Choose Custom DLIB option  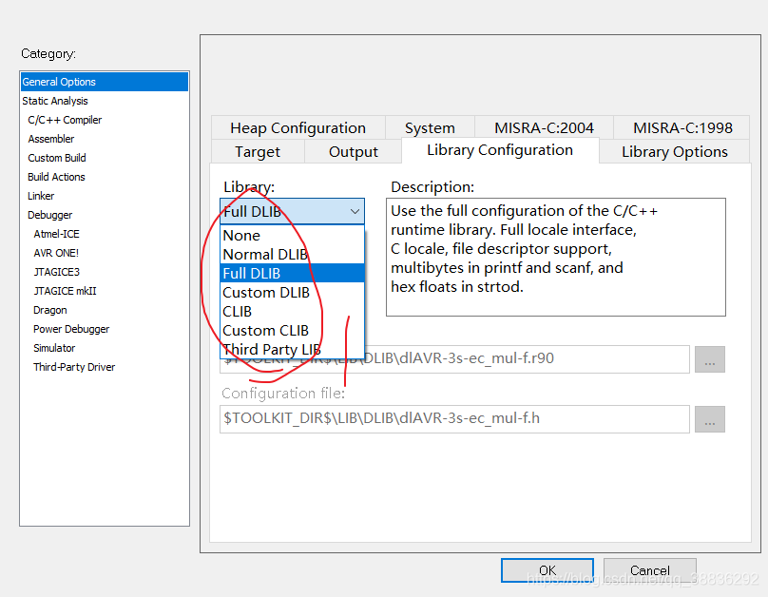tap(293, 293)
